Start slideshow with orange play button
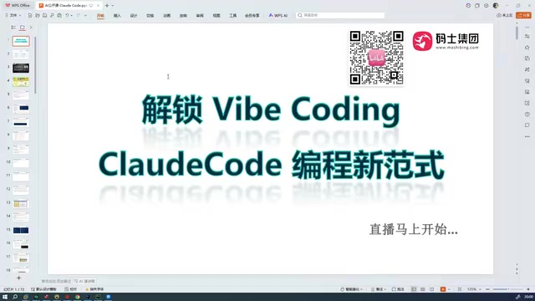The image size is (535, 301). 443,289
